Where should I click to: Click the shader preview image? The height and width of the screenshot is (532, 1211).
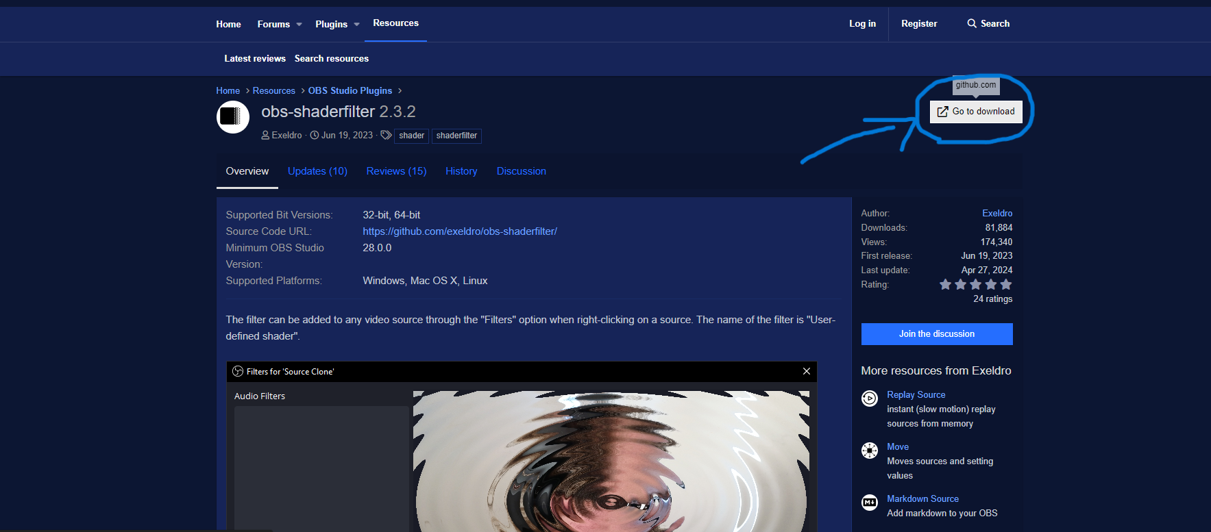[x=611, y=461]
